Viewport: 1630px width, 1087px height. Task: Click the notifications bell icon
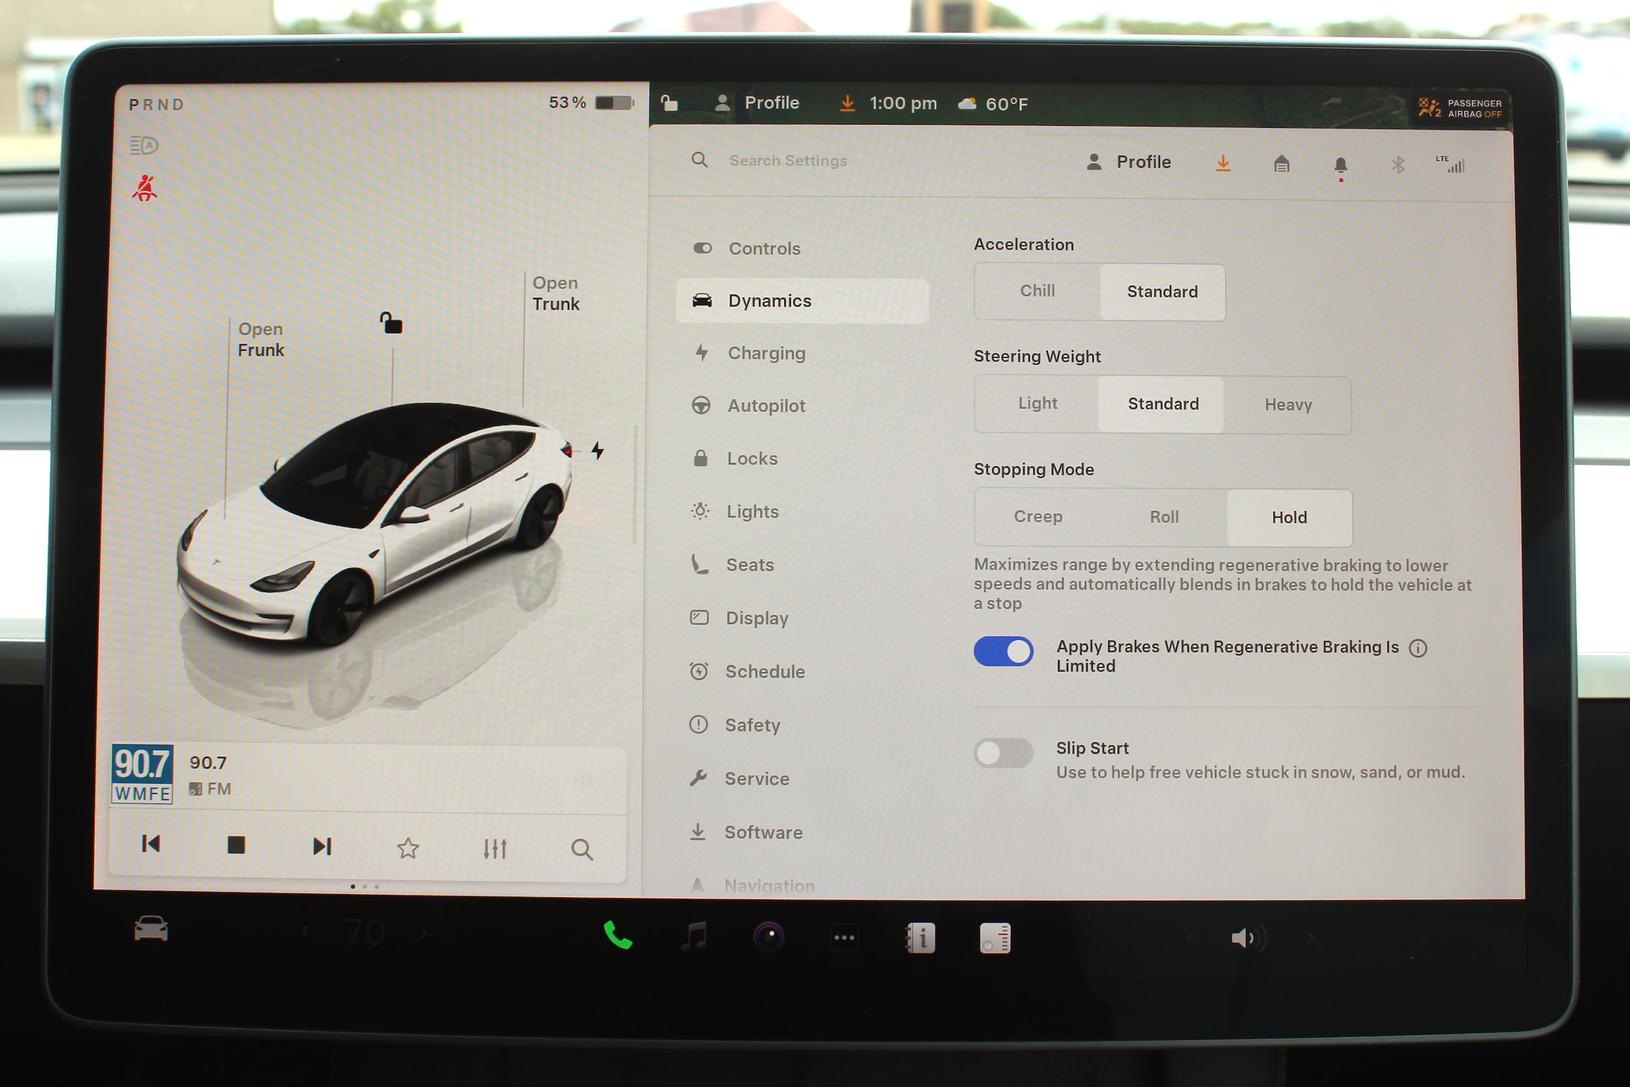point(1341,165)
